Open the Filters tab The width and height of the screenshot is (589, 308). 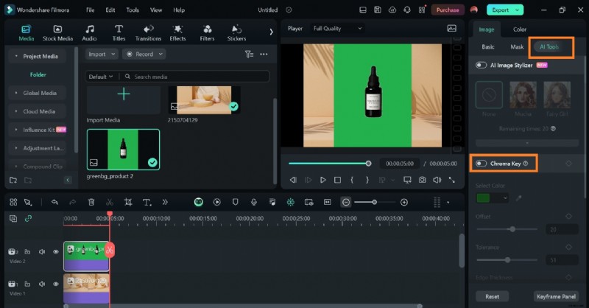click(x=207, y=32)
